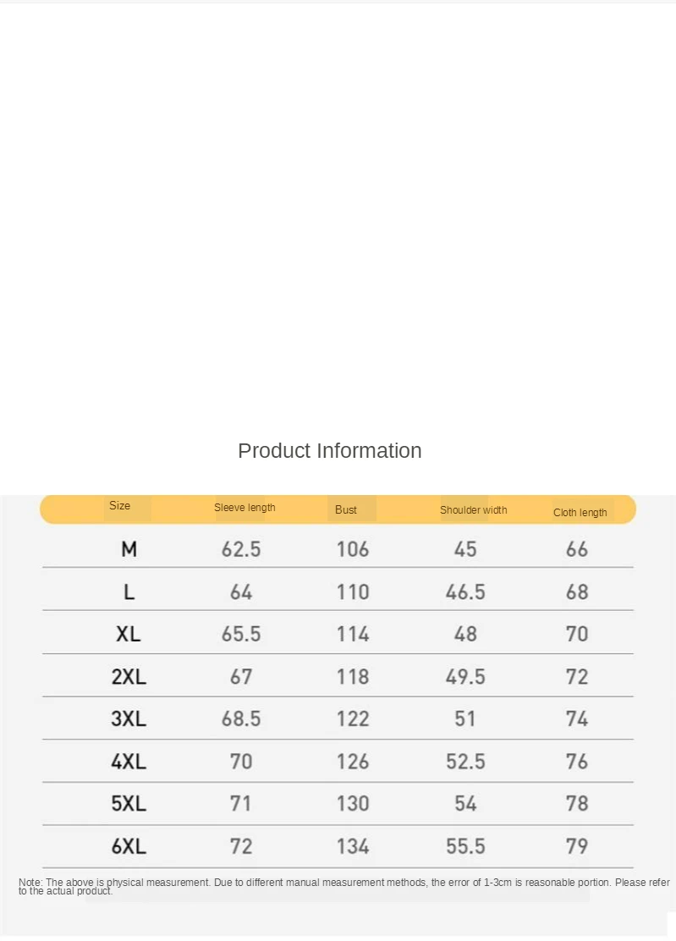Select the XL size row label
This screenshot has width=676, height=941.
coord(129,635)
